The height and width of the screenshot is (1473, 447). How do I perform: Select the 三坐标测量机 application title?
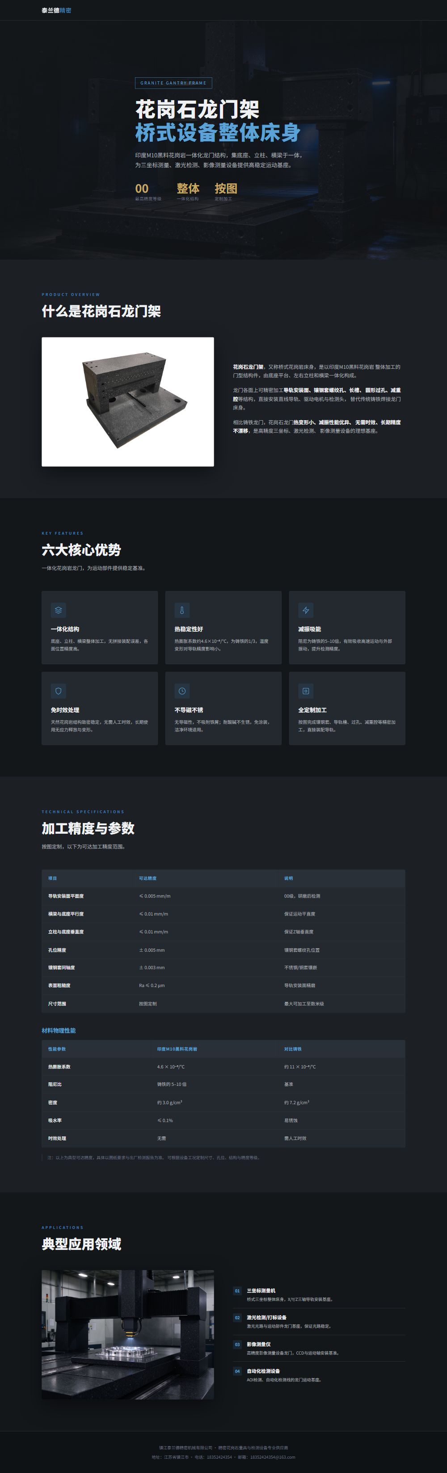261,1291
